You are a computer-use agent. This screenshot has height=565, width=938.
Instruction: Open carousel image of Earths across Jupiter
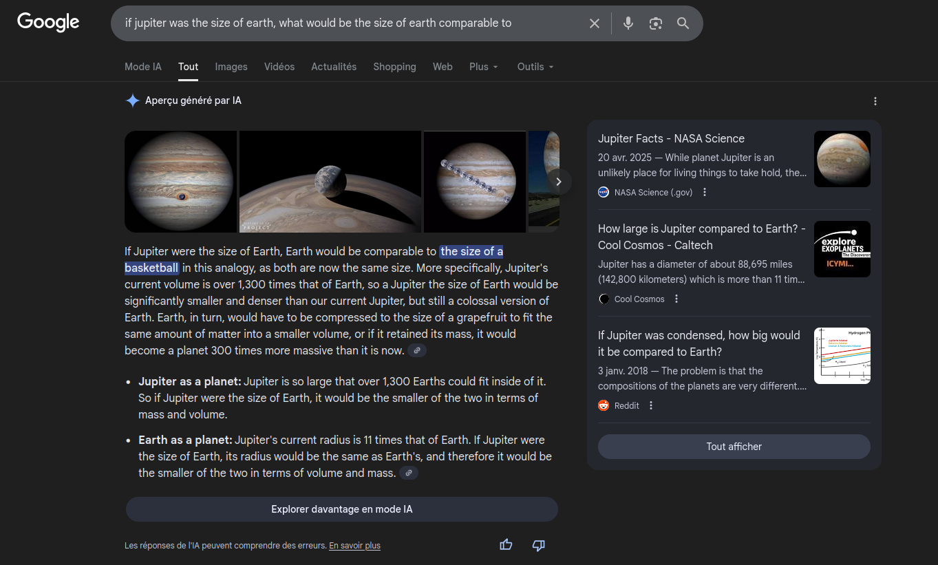tap(475, 182)
